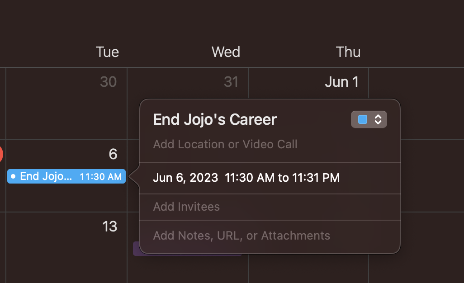Select day 31 in the Wednesday column
This screenshot has height=283, width=464.
231,82
